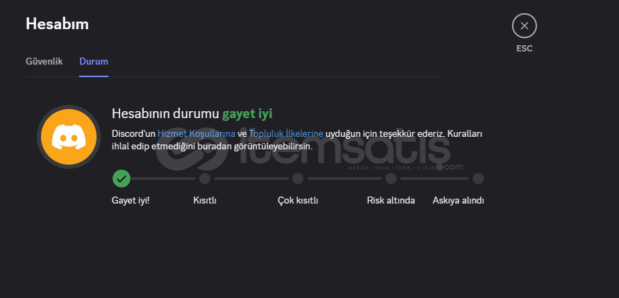Click the 'ESC' label under close button

coord(525,49)
